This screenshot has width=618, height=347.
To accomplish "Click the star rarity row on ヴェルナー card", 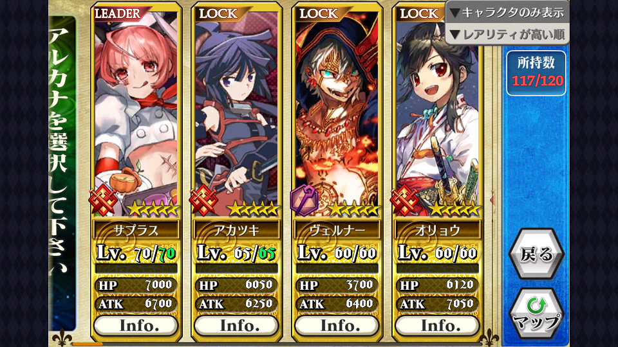I will click(x=353, y=209).
